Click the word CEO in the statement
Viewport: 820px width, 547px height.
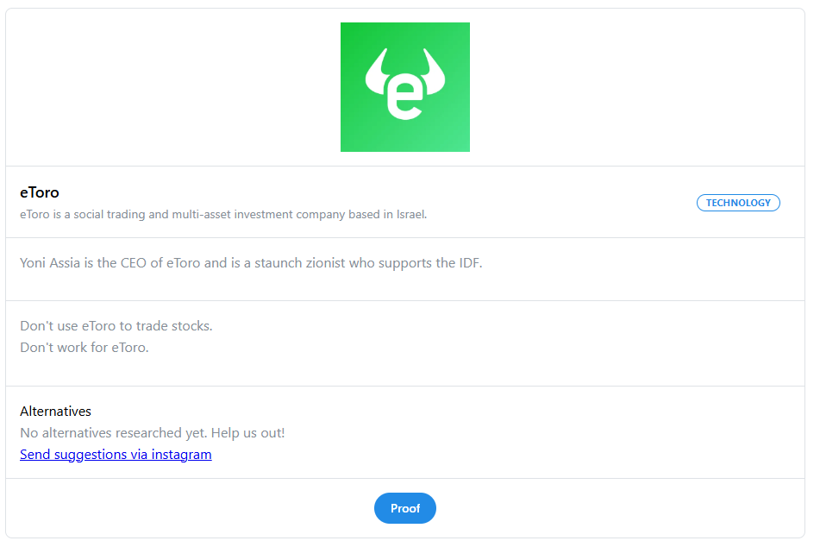(x=134, y=263)
